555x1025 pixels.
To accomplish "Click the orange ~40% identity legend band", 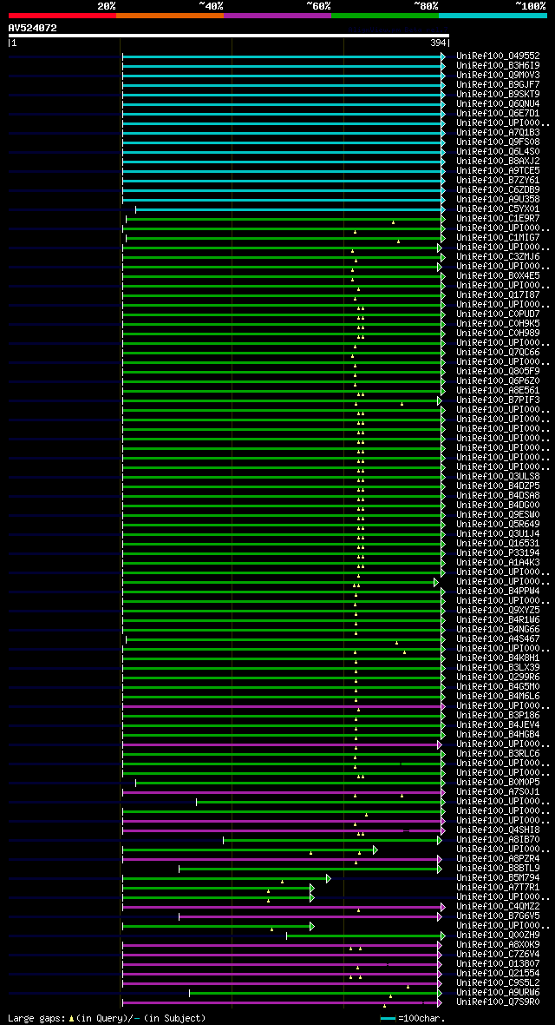I will coord(170,15).
